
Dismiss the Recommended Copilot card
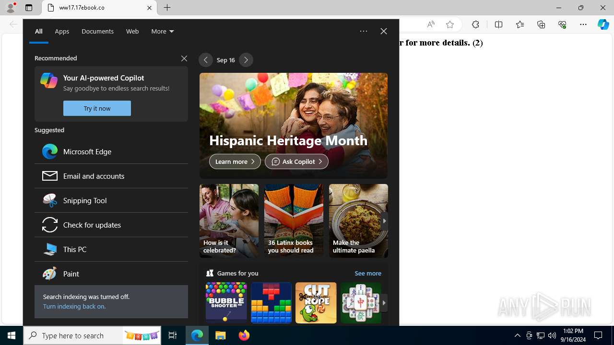pos(184,58)
